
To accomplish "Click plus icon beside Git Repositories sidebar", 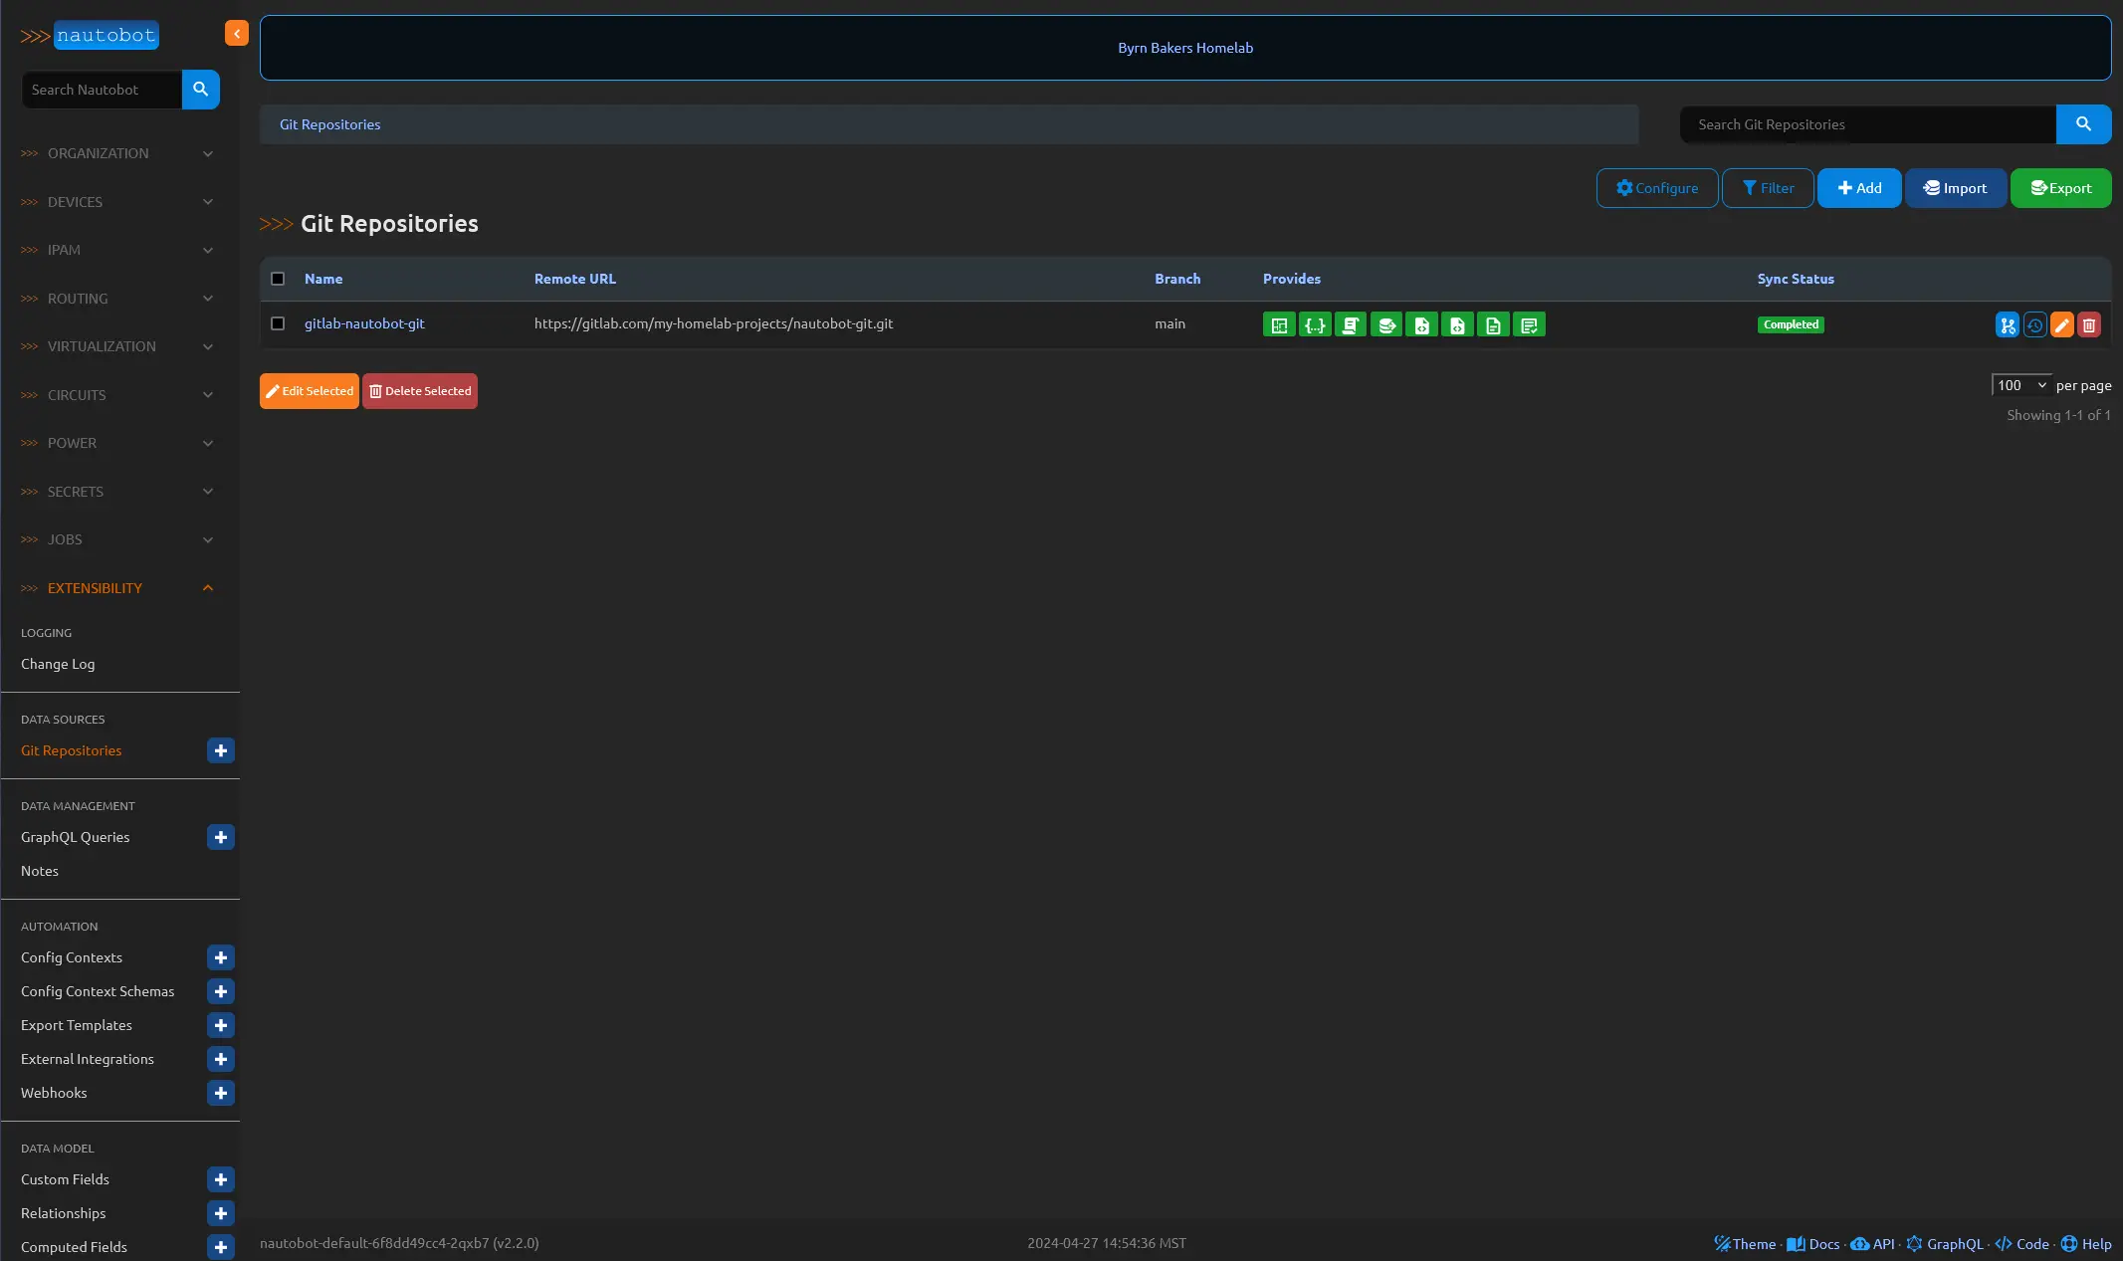I will pos(221,750).
